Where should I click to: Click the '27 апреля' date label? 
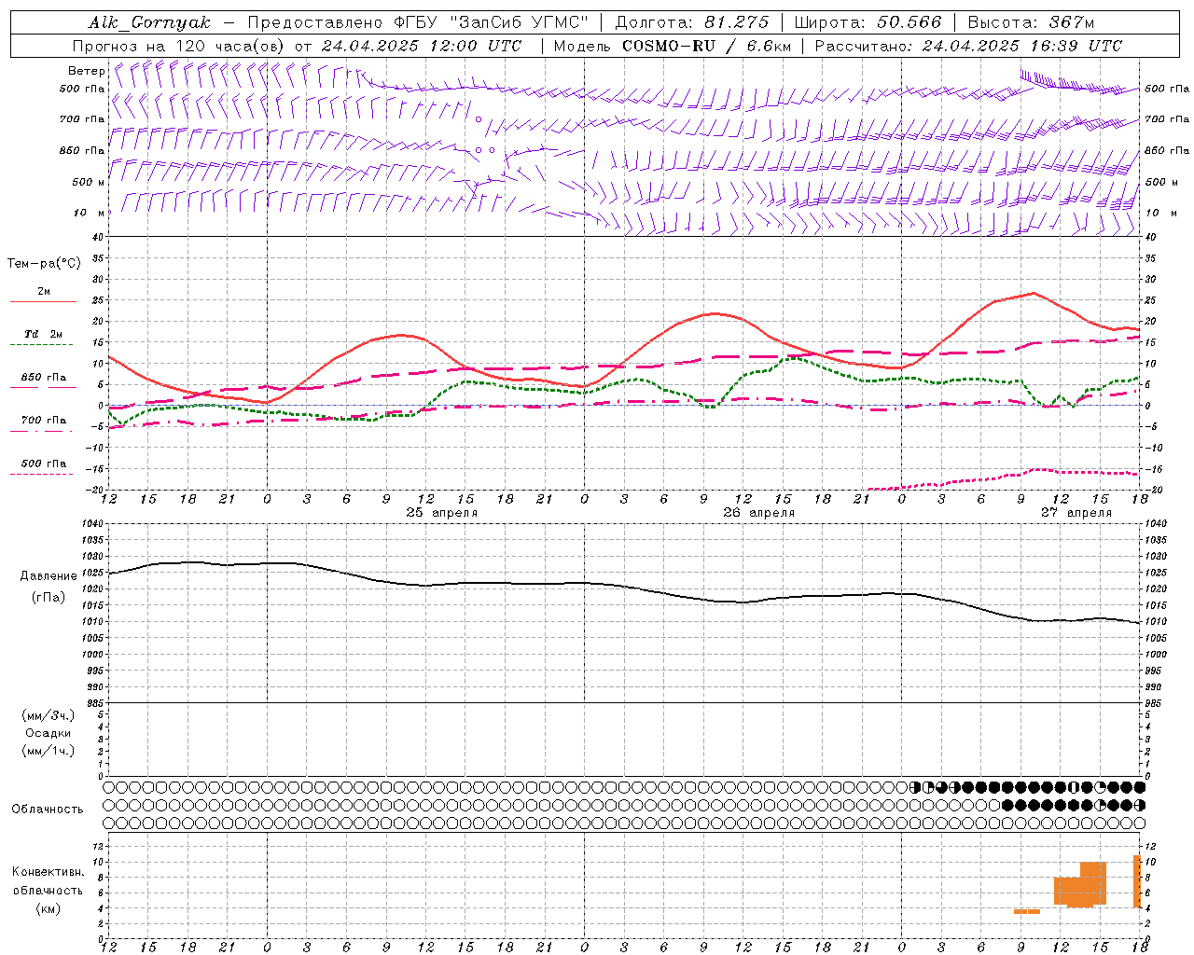(x=1076, y=513)
